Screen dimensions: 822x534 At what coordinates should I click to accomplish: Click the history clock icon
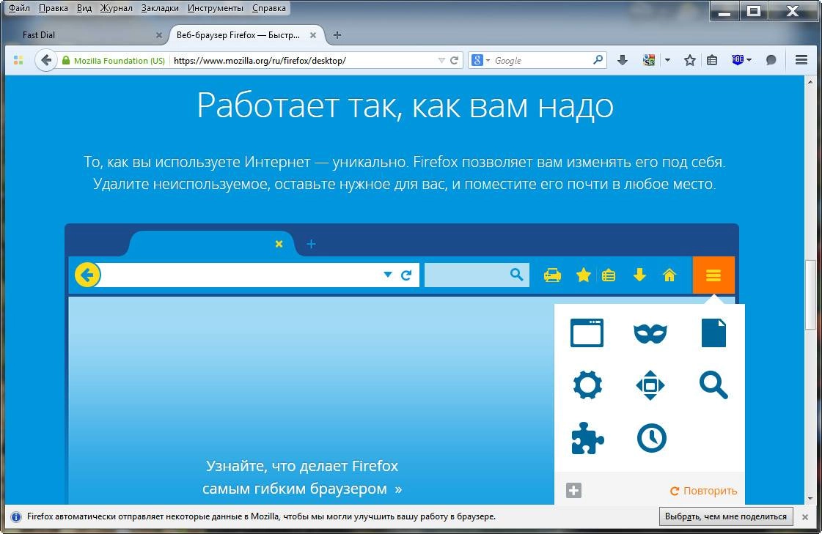point(651,438)
